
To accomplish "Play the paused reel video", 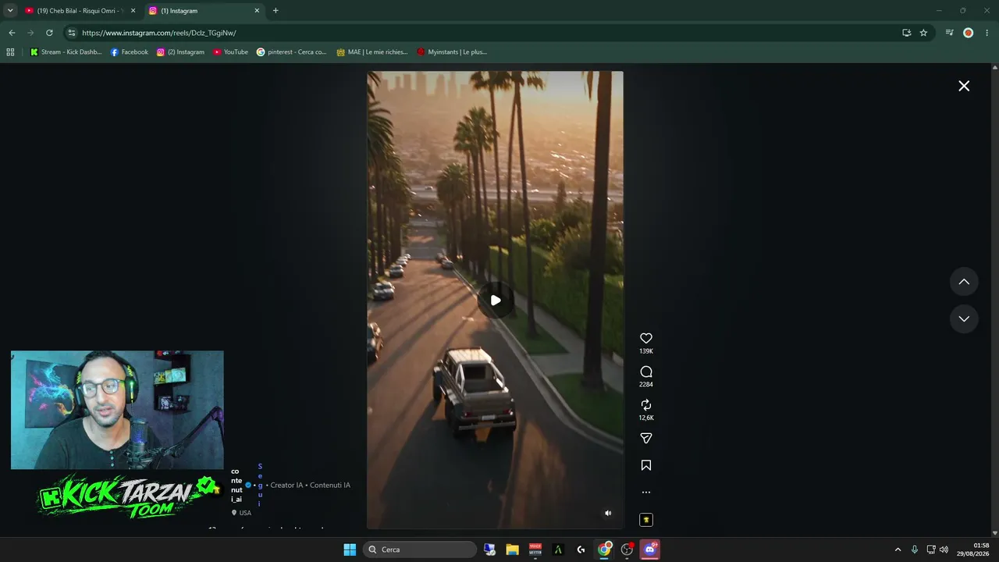I will point(496,301).
